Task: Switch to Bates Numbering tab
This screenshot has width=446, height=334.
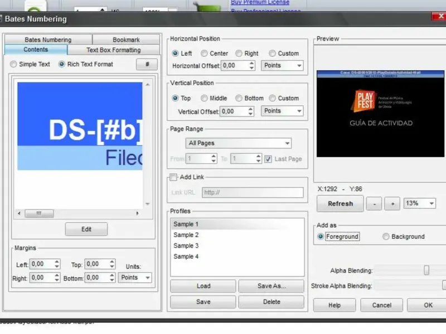Action: 48,40
